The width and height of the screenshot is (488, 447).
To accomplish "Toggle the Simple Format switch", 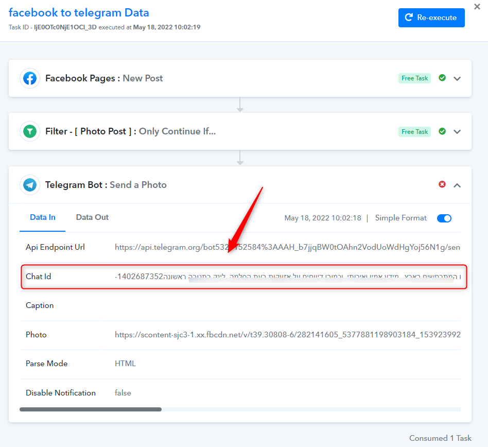I will click(x=444, y=218).
